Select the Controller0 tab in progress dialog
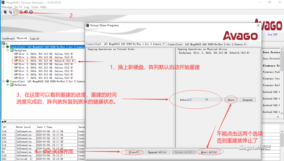This screenshot has height=161, width=284. 126,44
